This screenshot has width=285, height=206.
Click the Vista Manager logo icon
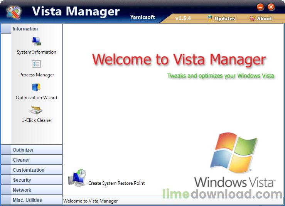tap(14, 12)
